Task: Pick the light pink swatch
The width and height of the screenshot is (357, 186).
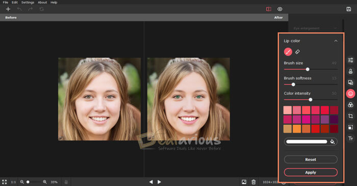Action: 287,110
